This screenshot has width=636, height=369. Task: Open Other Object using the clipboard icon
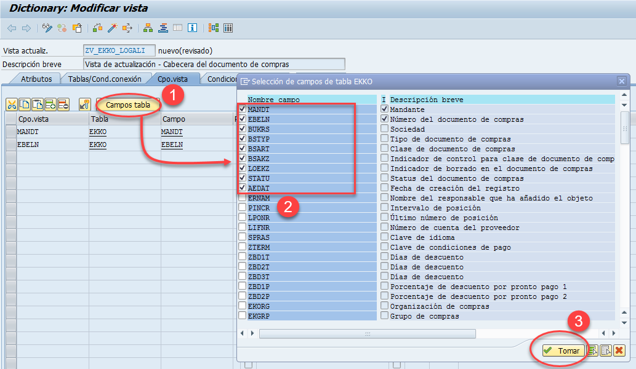coord(77,28)
